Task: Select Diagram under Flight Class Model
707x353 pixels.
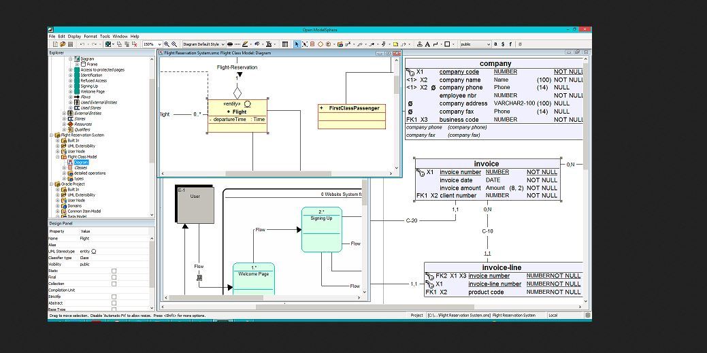Action: tap(81, 163)
